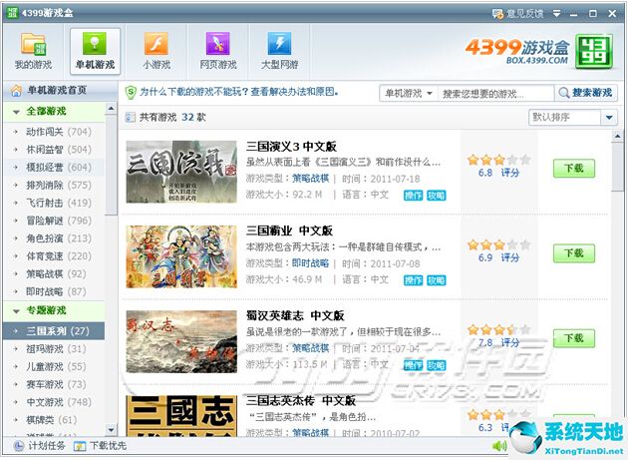Open 三国志英杰传 中文版 title link
628x460 pixels.
(x=301, y=401)
